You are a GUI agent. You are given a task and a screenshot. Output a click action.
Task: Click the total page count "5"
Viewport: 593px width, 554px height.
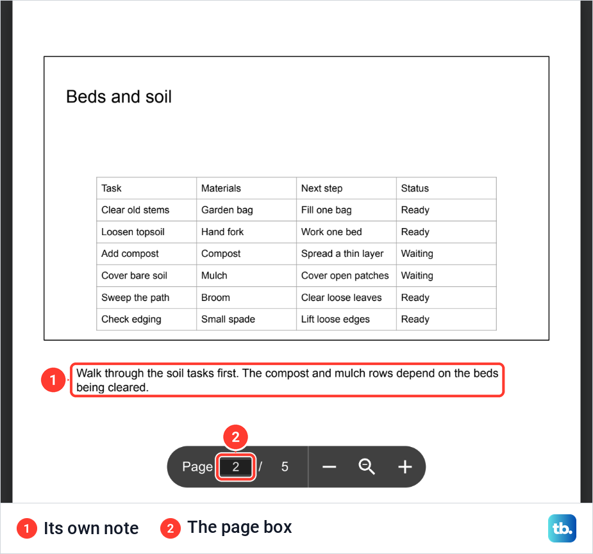coord(285,467)
